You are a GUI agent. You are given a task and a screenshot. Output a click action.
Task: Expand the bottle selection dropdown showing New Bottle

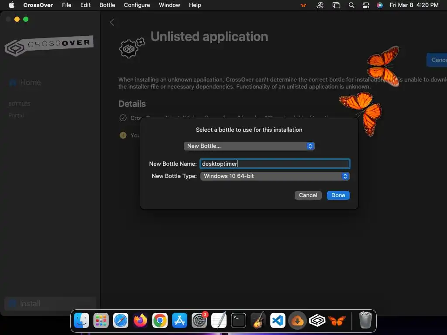tap(249, 146)
